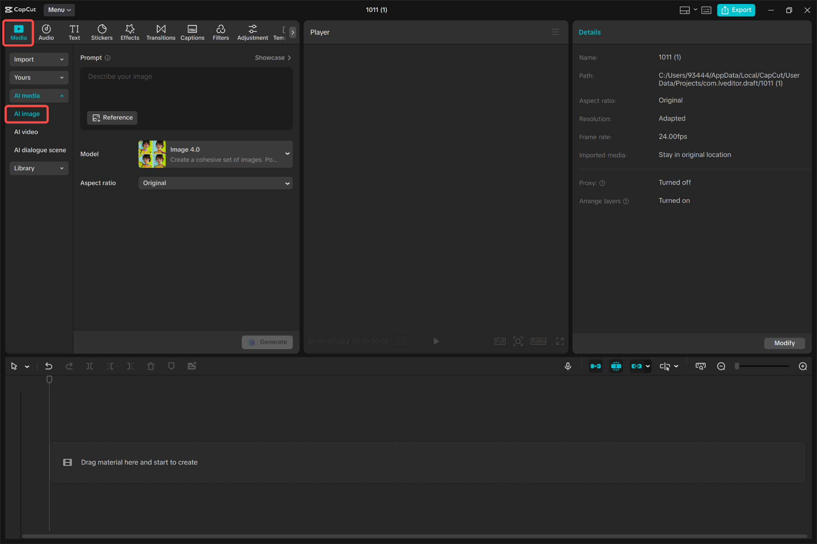The width and height of the screenshot is (817, 544).
Task: Open the Model Image 4.0 dropdown
Action: click(x=215, y=154)
